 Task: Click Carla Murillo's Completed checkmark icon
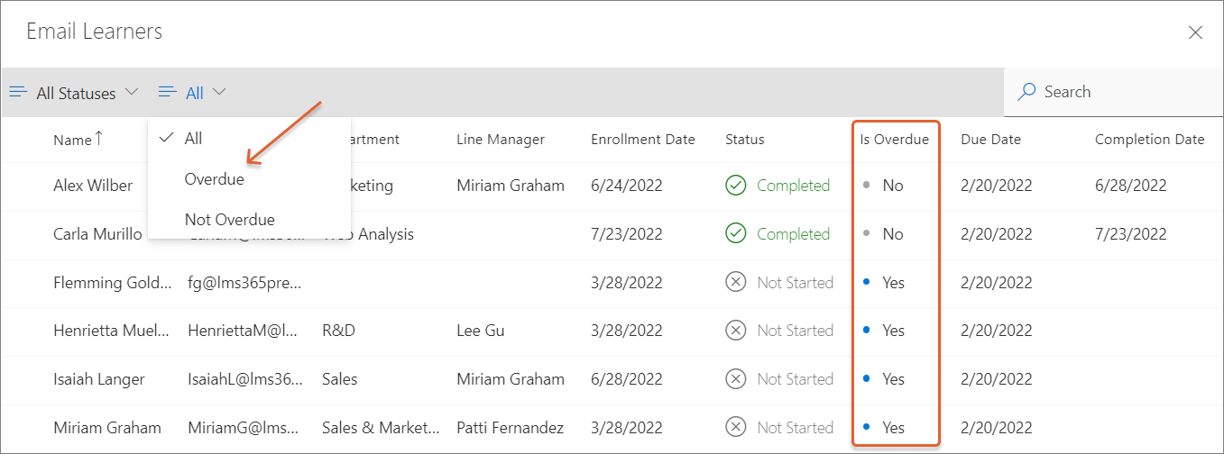(736, 234)
